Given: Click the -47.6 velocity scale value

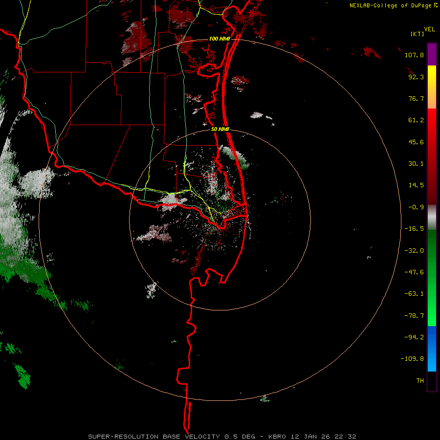Looking at the screenshot, I should (414, 272).
